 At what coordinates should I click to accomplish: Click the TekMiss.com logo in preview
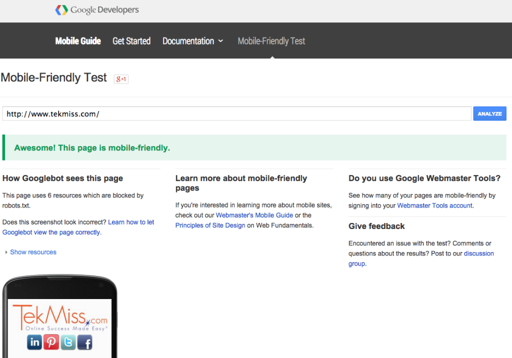pyautogui.click(x=60, y=318)
